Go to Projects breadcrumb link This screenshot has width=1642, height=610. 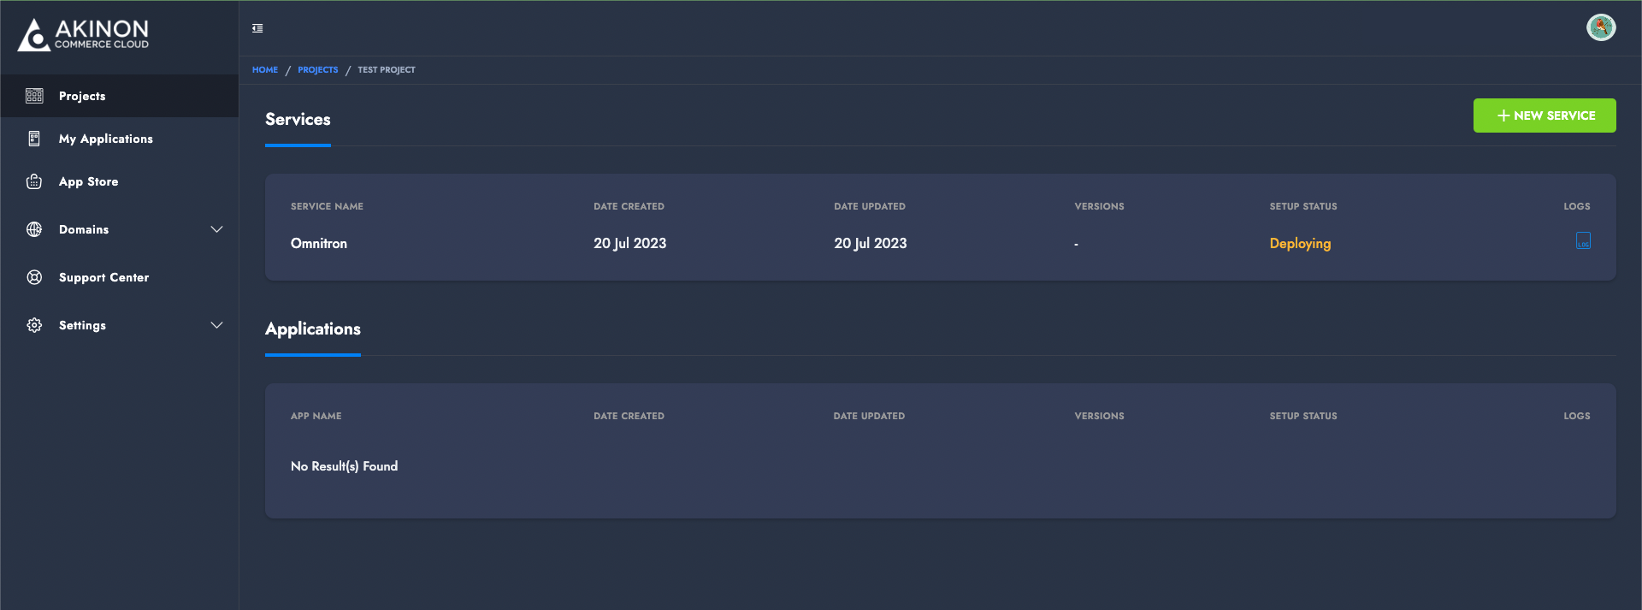click(x=317, y=70)
